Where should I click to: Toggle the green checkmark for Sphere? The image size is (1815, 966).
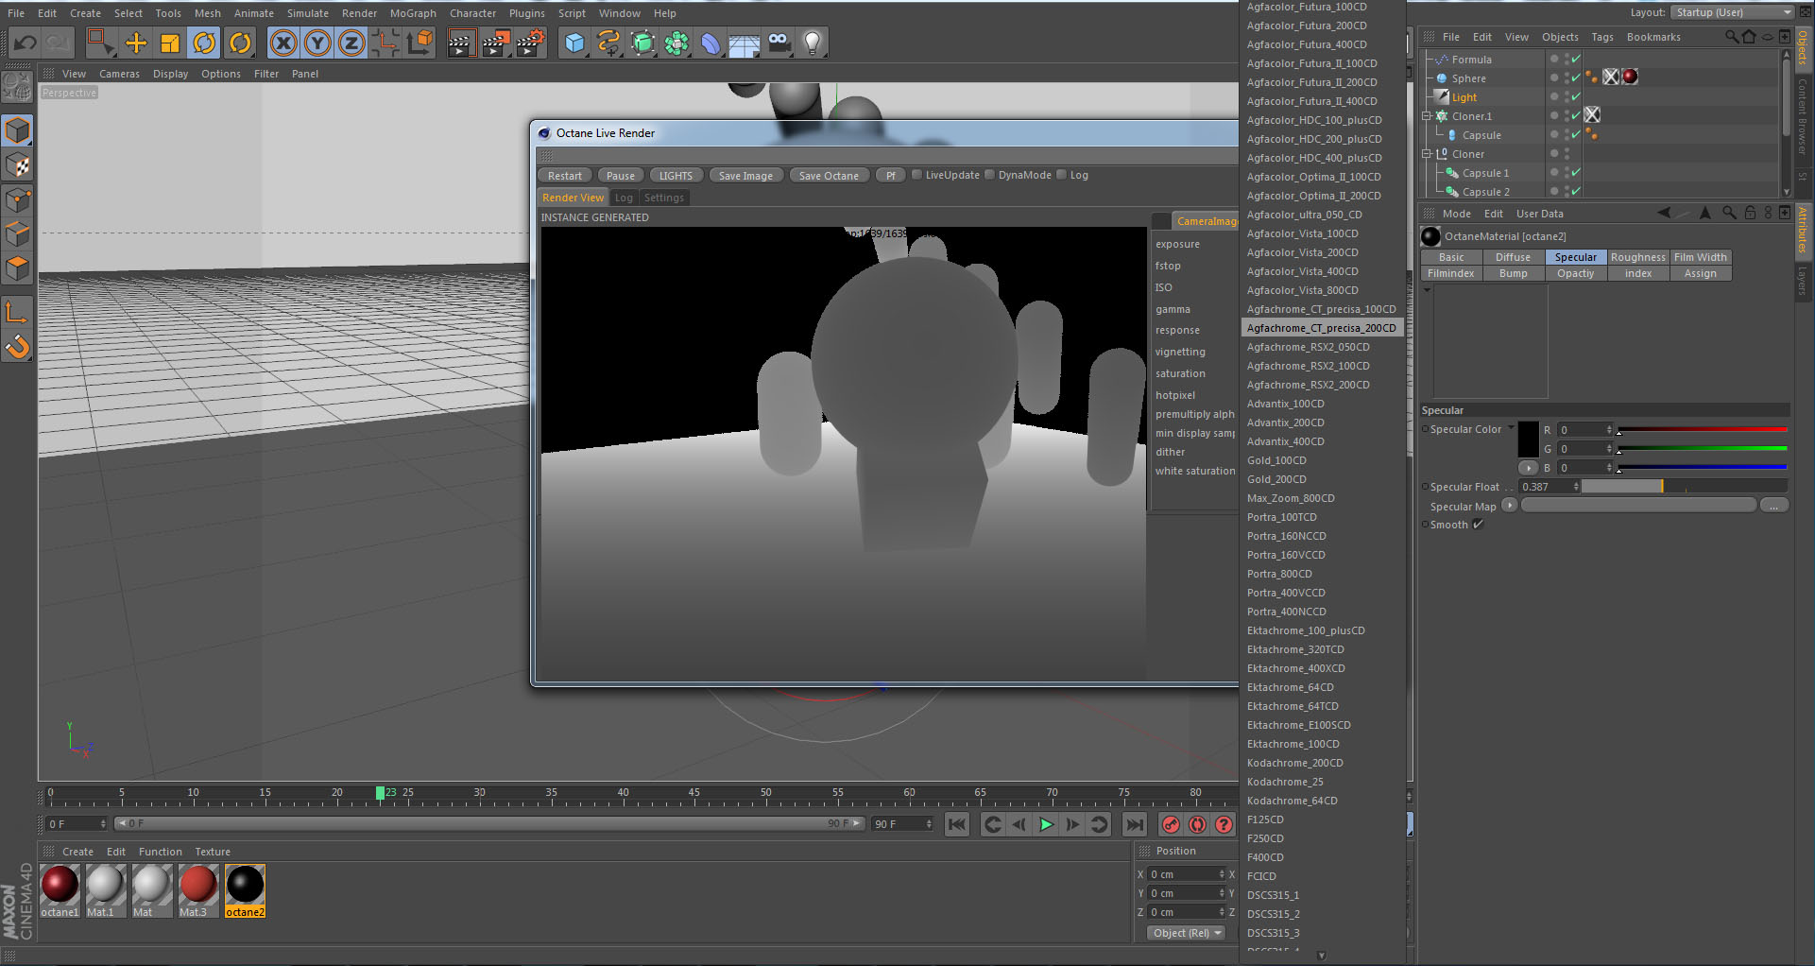click(1576, 78)
